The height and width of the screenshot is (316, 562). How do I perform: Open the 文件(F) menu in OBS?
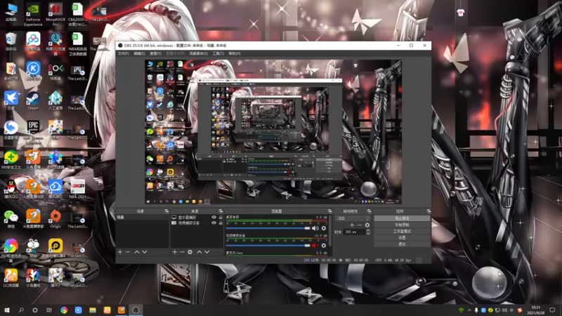124,53
